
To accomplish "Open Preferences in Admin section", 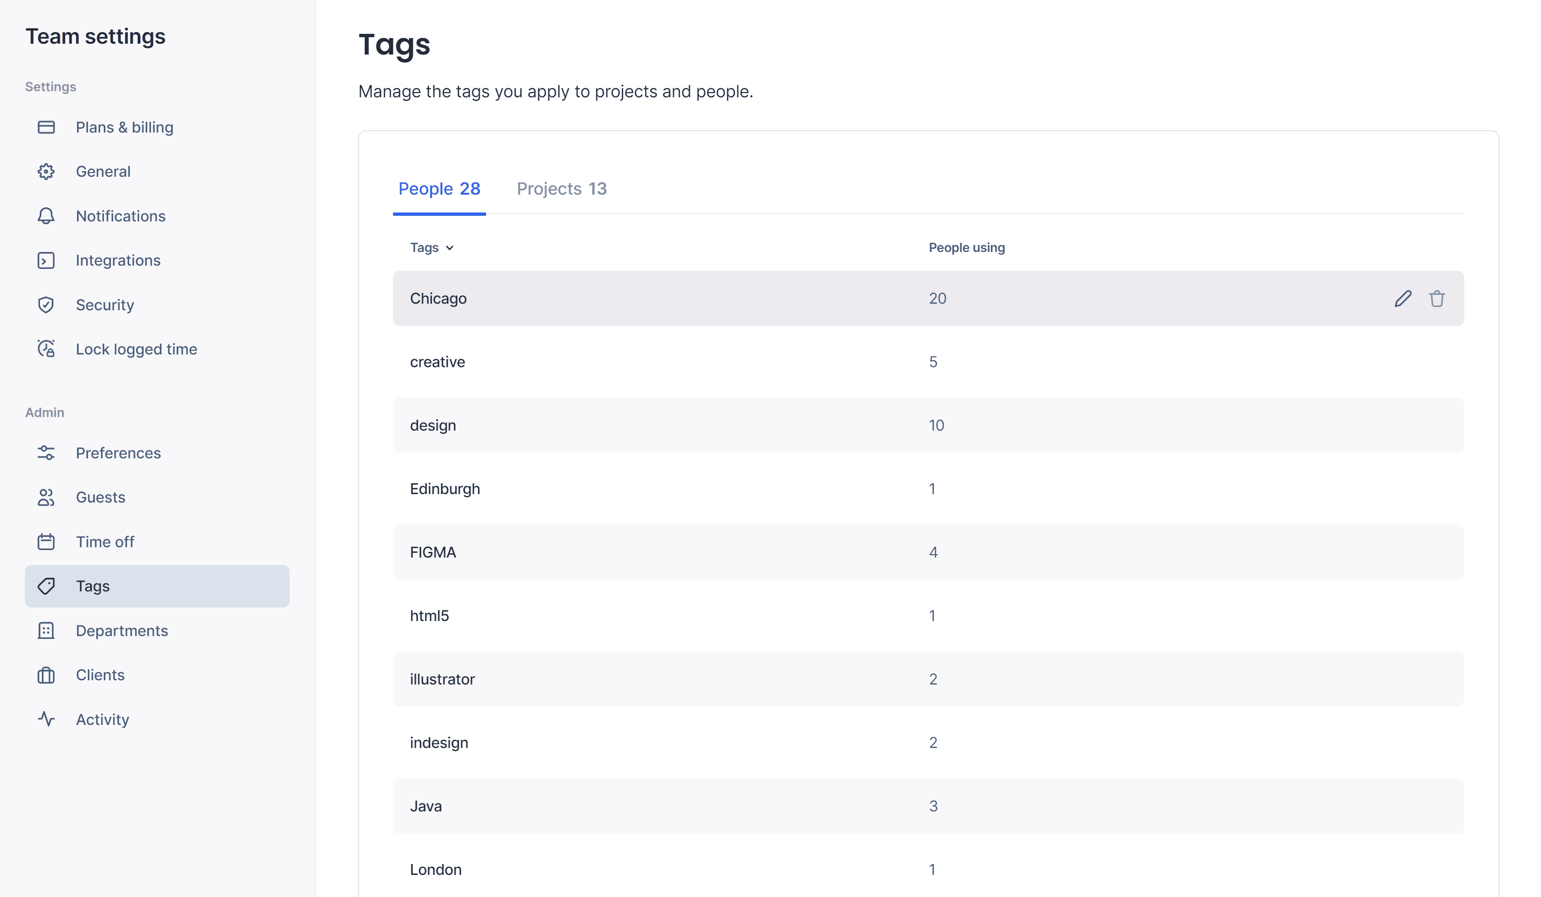I will (118, 453).
